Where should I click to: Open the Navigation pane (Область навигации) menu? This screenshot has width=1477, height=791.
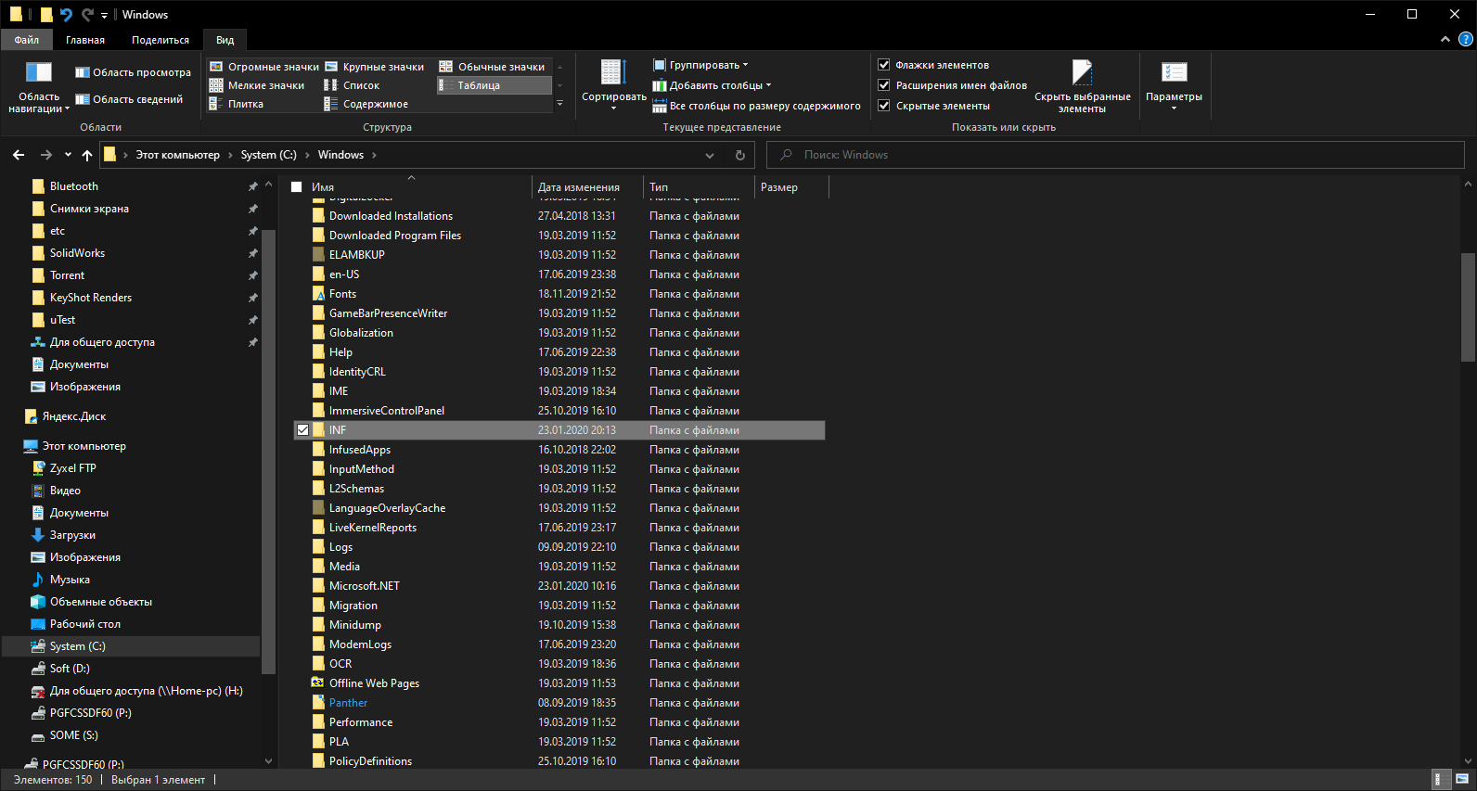coord(38,88)
